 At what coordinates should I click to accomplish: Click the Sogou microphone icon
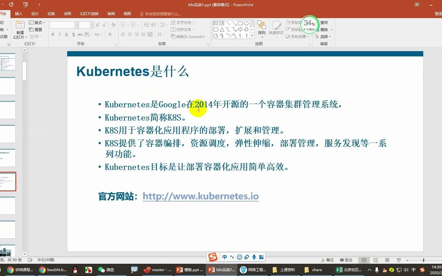pos(254,257)
